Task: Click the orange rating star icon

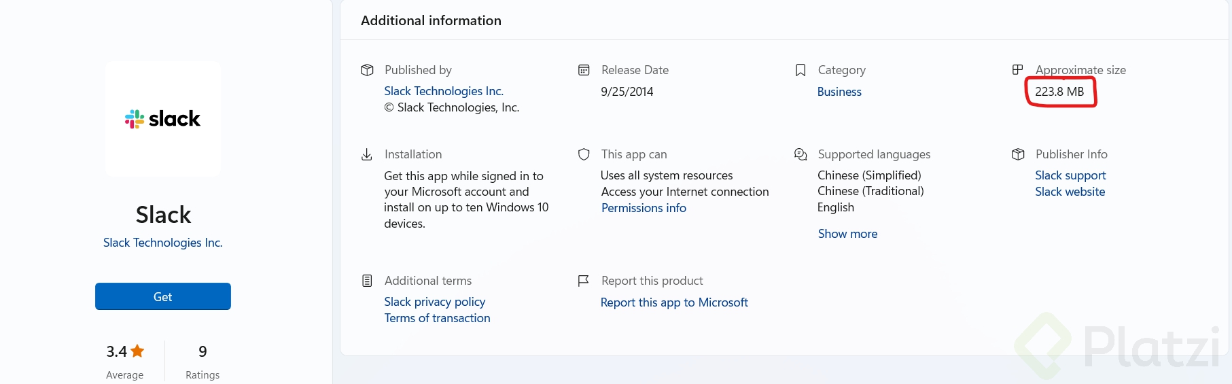Action: click(137, 351)
